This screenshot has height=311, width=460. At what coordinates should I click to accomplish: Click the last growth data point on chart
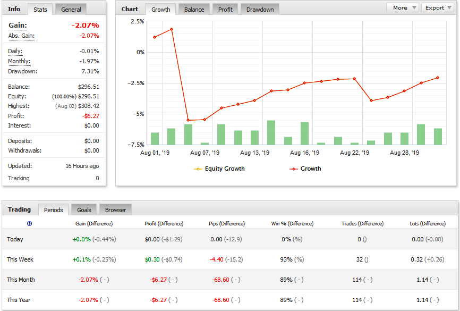point(438,78)
